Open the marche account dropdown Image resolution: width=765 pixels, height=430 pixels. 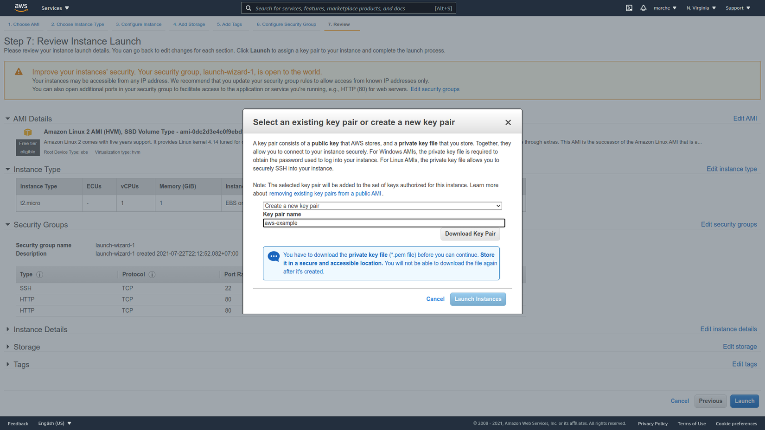(665, 8)
